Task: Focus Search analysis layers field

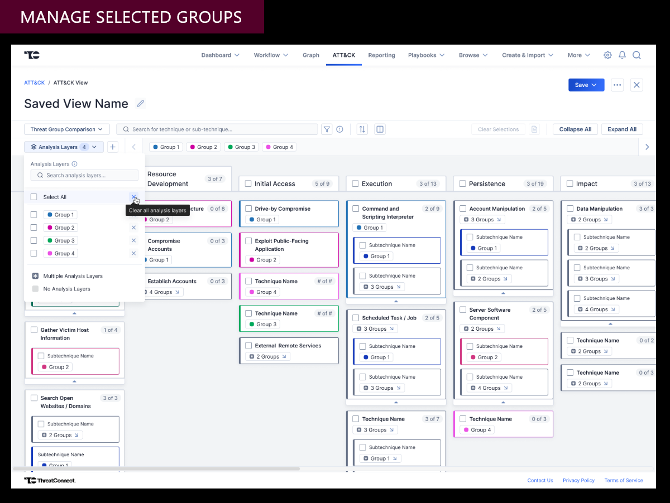Action: [x=84, y=175]
